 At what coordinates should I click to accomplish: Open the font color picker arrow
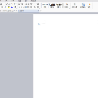13,7
